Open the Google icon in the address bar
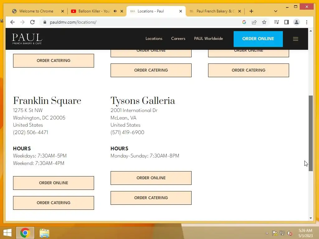The height and width of the screenshot is (239, 319). click(244, 22)
